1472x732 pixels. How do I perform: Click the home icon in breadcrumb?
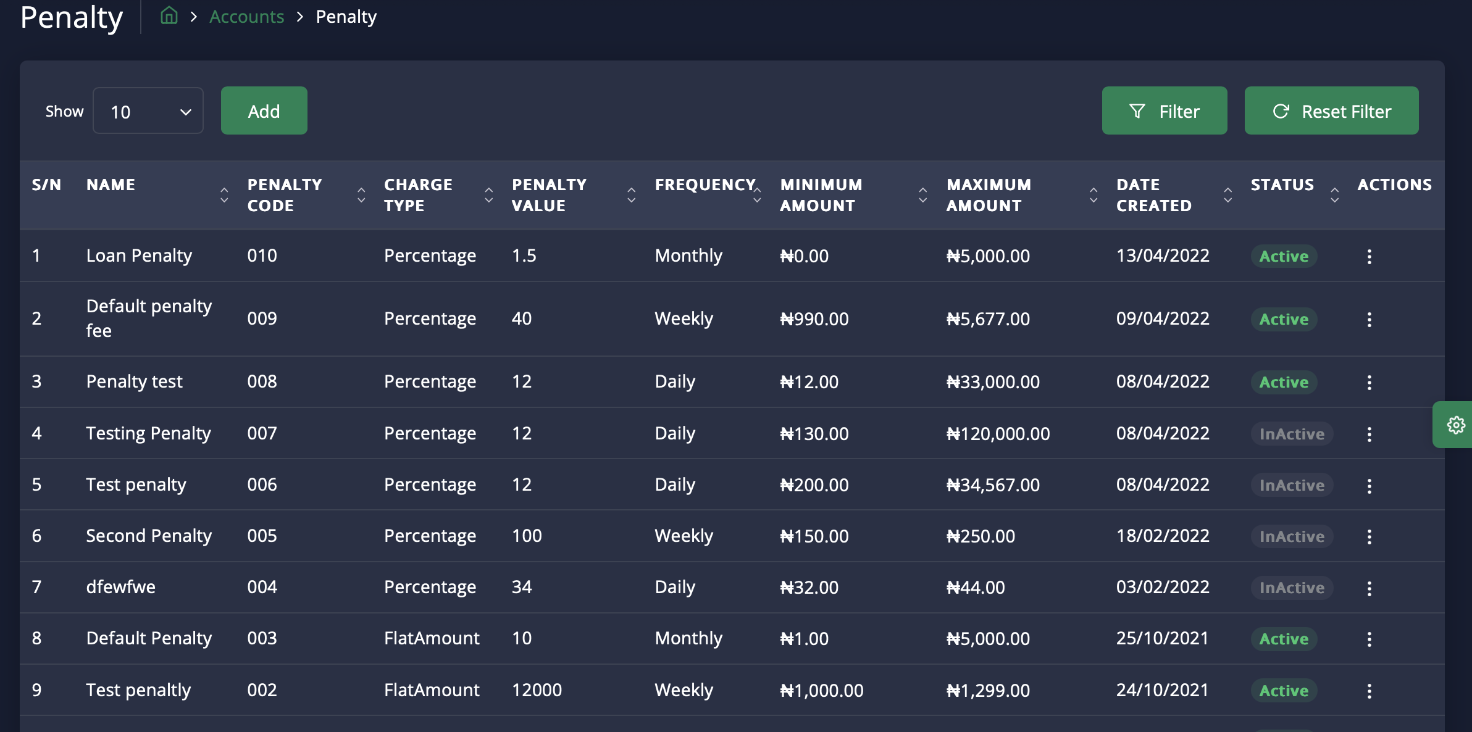pyautogui.click(x=169, y=16)
